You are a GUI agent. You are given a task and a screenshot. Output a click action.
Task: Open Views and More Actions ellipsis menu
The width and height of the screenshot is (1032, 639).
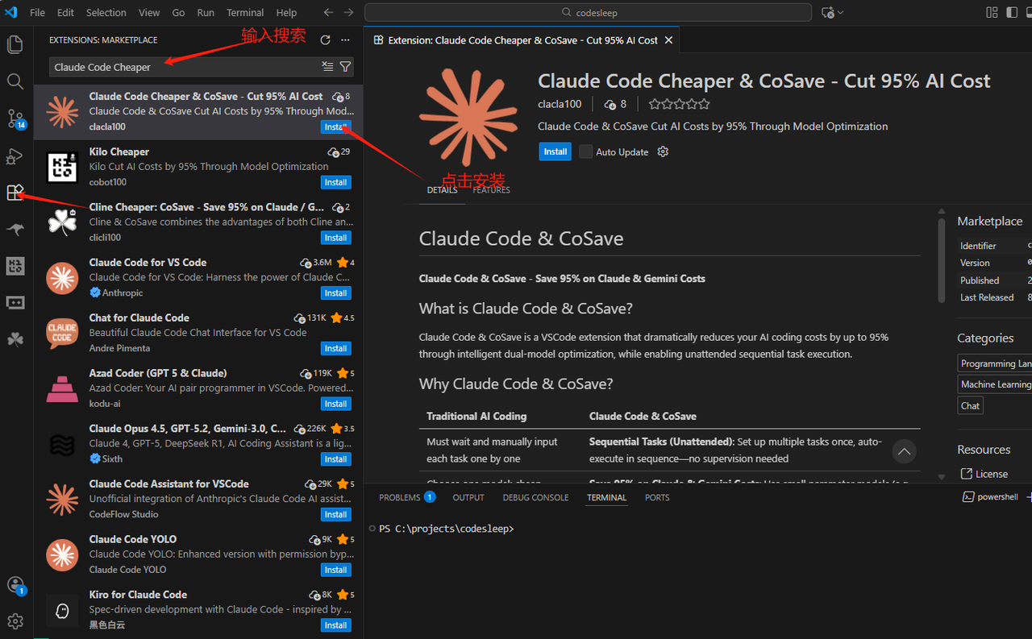345,40
